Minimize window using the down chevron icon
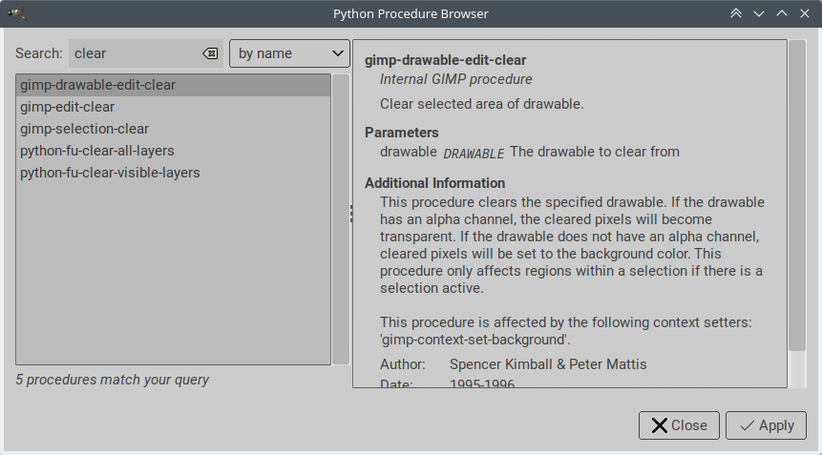The height and width of the screenshot is (455, 822). (x=759, y=13)
